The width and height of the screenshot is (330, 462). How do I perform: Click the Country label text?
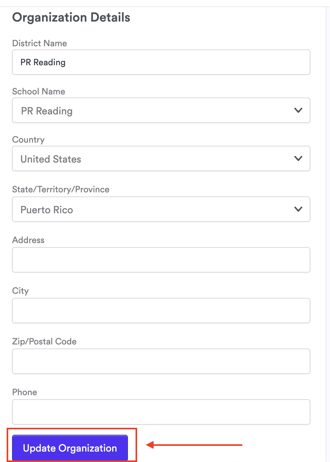tap(29, 140)
